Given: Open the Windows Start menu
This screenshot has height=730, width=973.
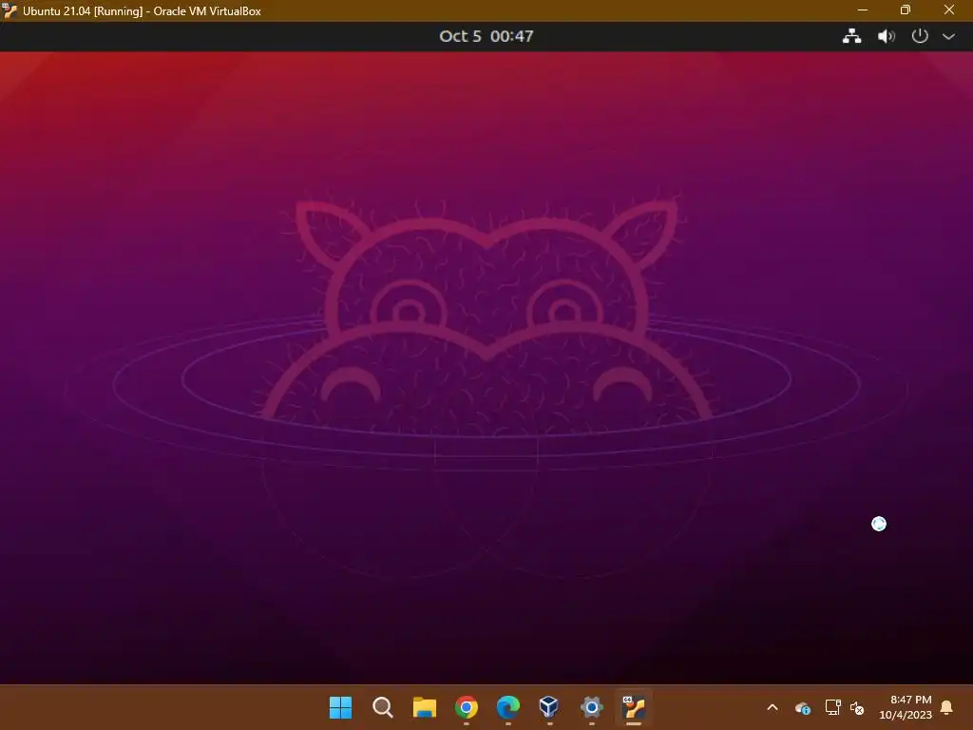Looking at the screenshot, I should (341, 707).
